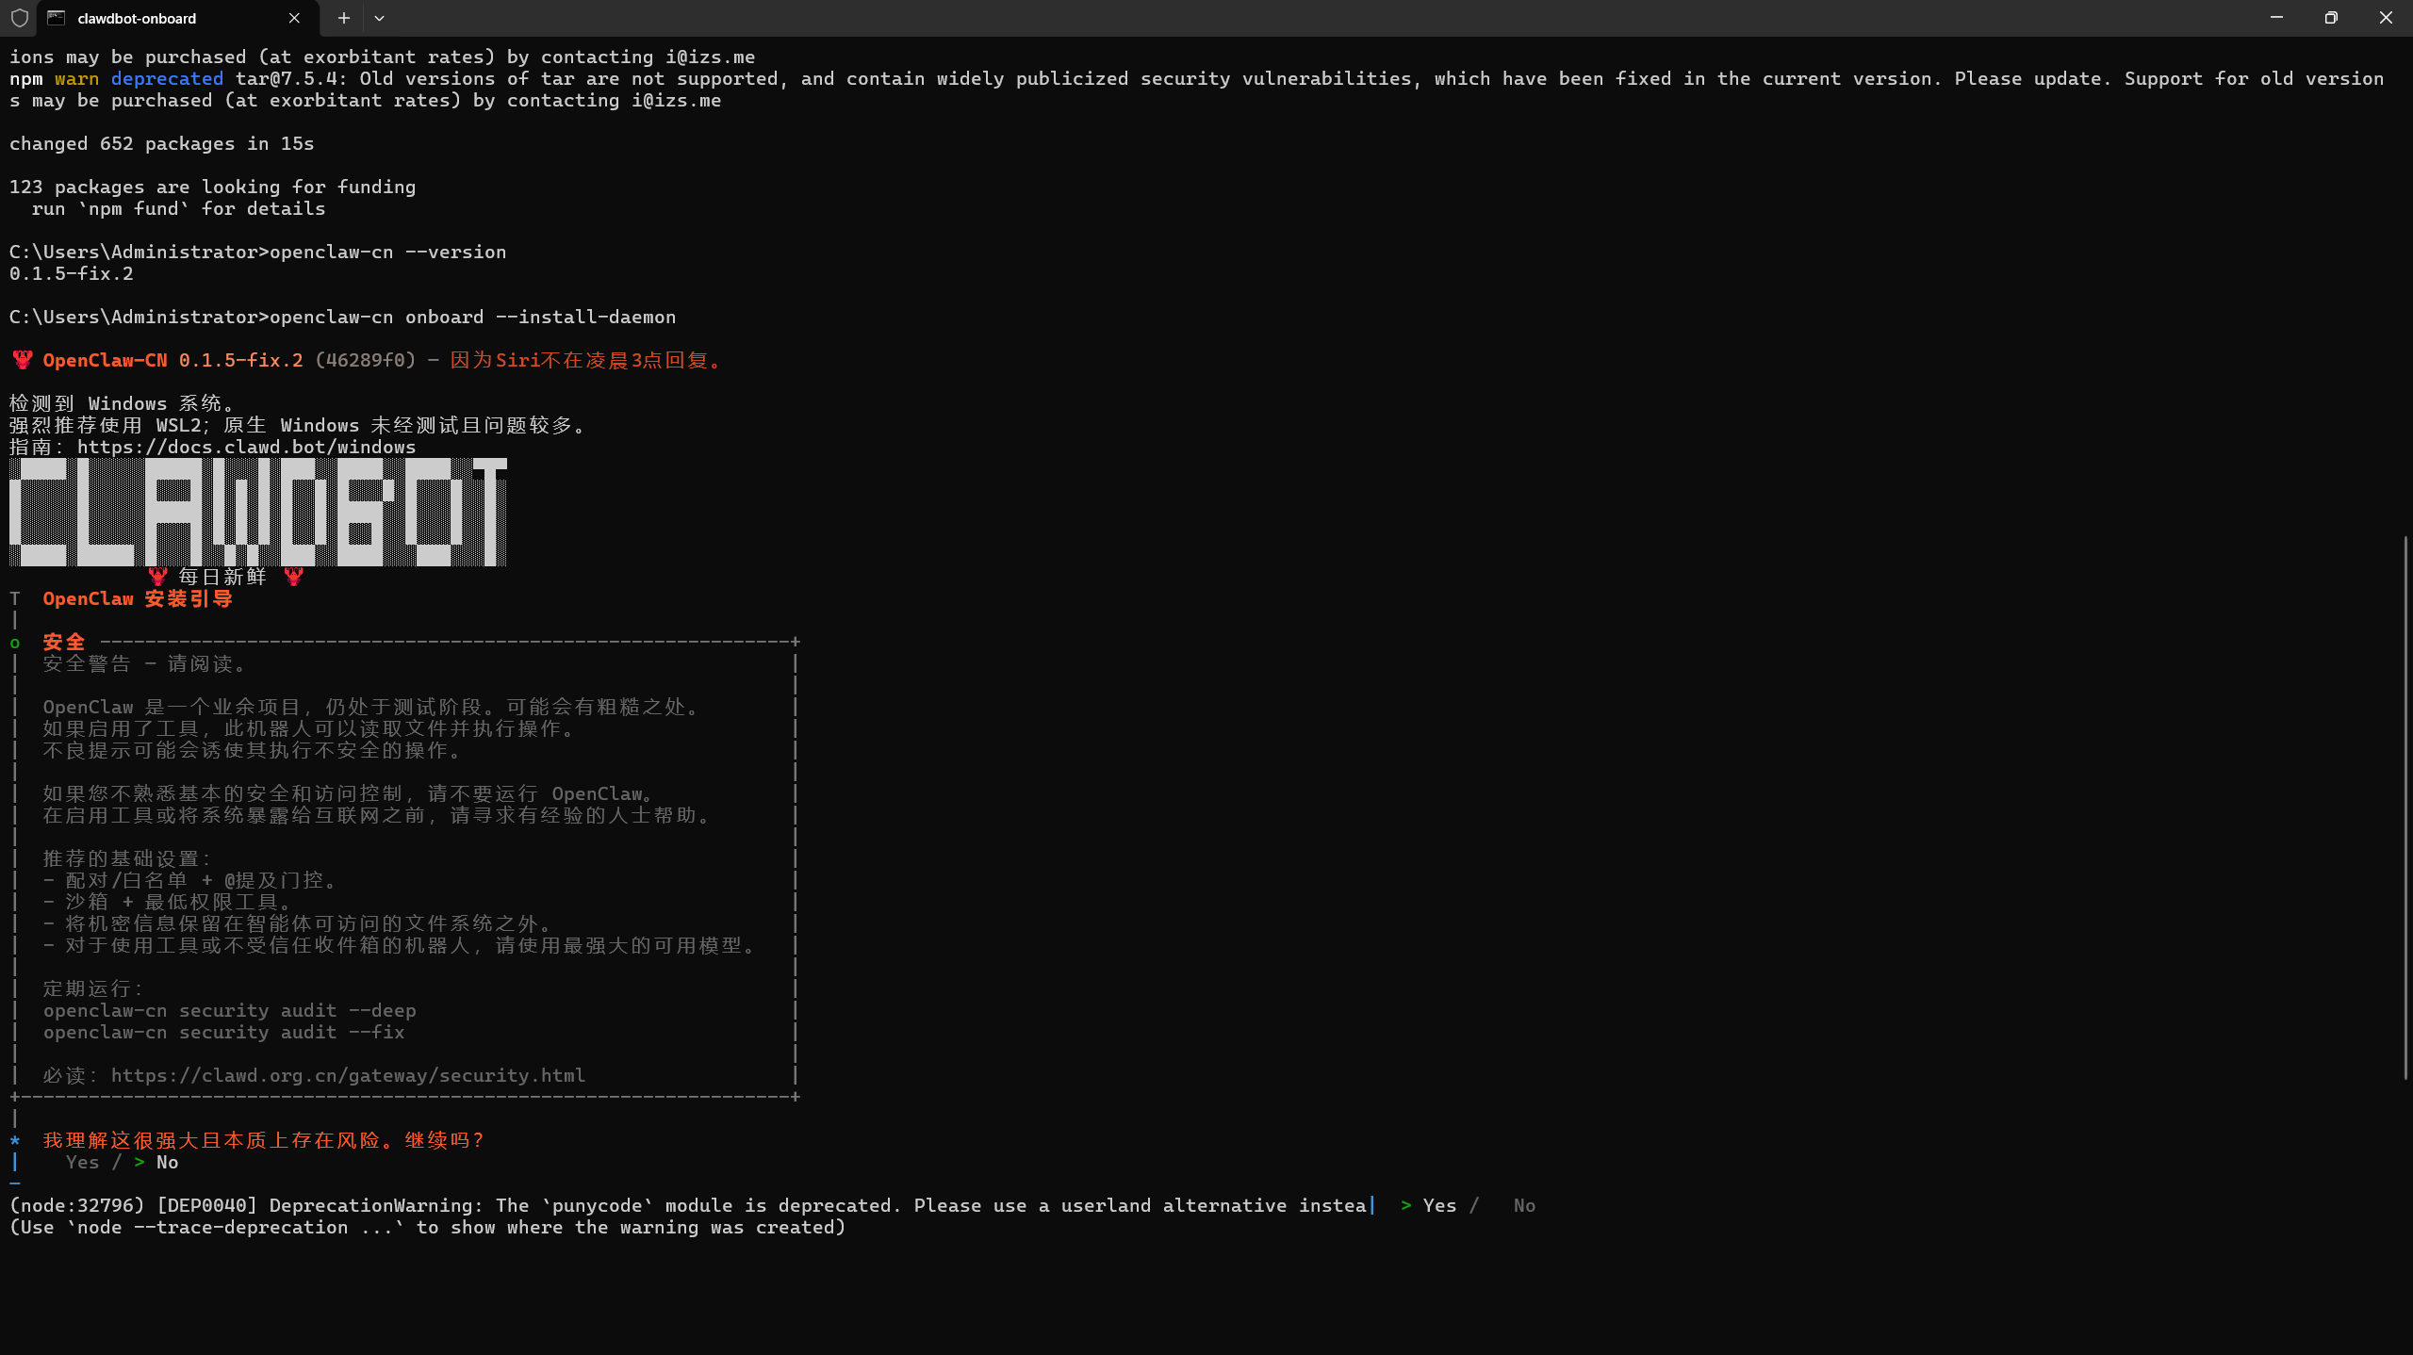Click the CLAWDBOT ASCII art banner
2413x1355 pixels.
coord(258,512)
